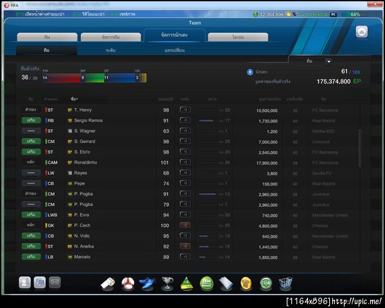Toggle the squad status button for Pepe

[31, 184]
